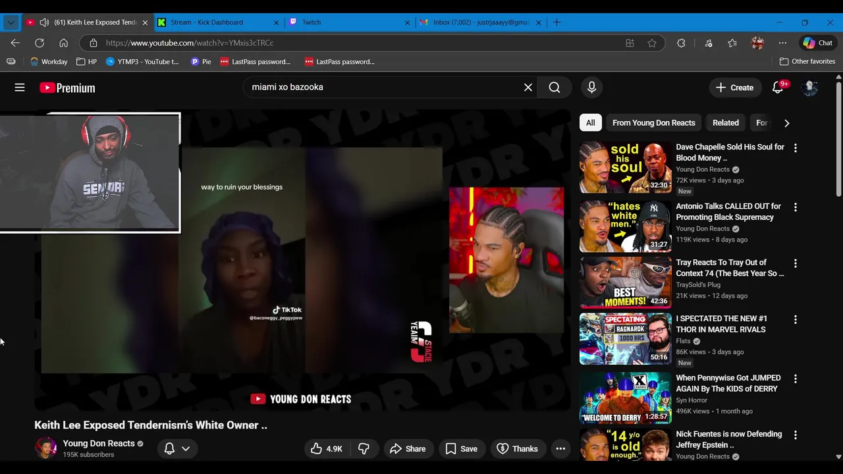The height and width of the screenshot is (474, 843).
Task: Run the search with the magnifier button
Action: tap(555, 87)
